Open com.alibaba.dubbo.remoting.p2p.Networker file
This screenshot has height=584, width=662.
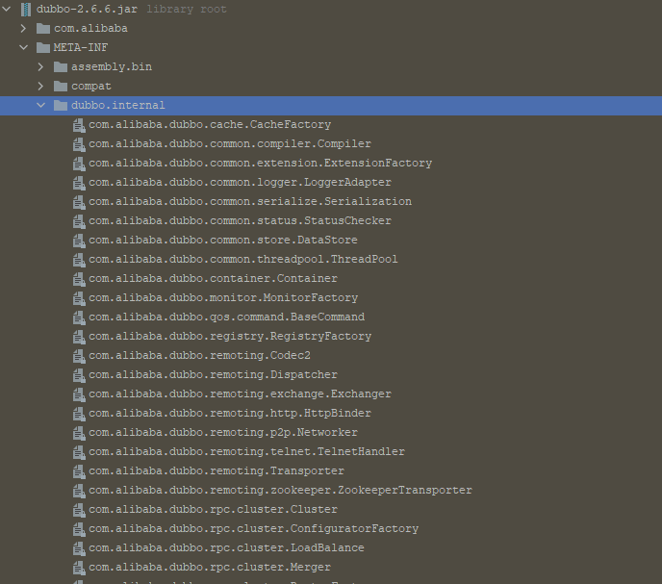pos(223,432)
